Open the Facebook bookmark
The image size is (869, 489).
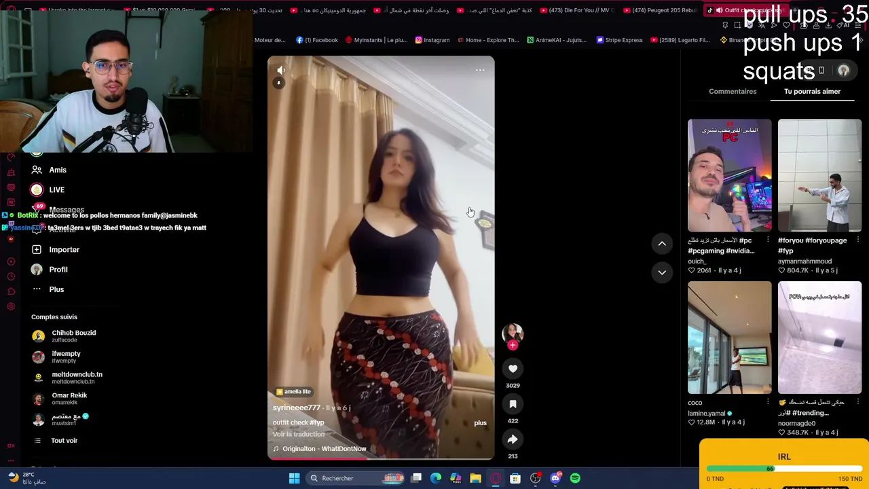pos(316,40)
